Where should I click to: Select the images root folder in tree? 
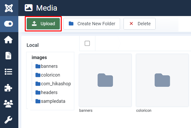coord(39,57)
